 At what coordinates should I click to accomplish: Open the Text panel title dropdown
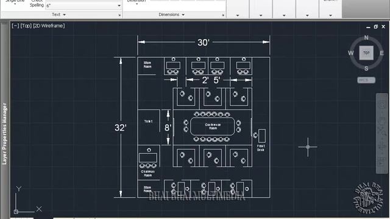[x=58, y=15]
